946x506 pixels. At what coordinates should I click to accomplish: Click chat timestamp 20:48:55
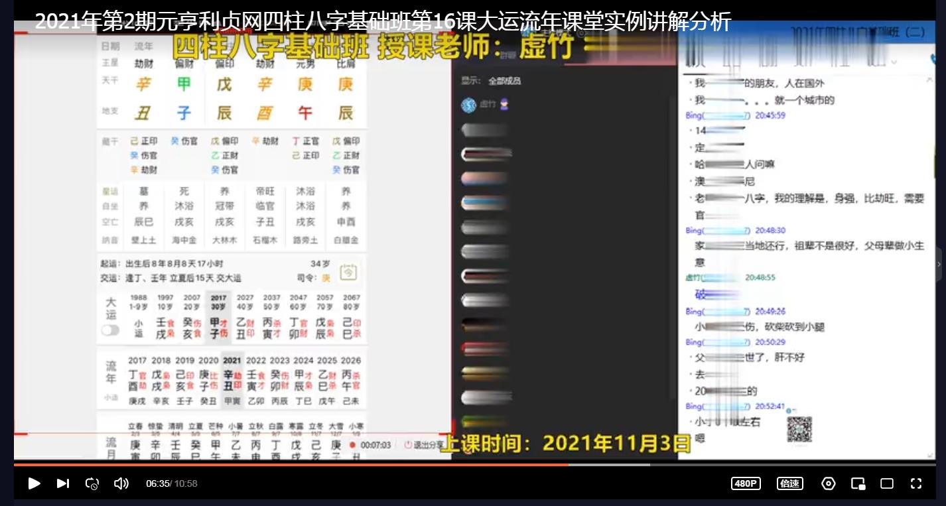tap(760, 277)
